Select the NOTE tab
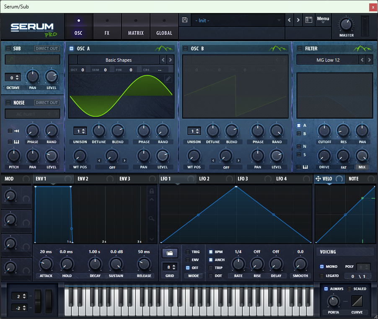 coord(361,179)
